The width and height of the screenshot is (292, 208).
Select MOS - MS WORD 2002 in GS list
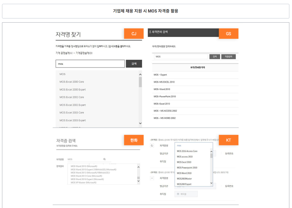click(164, 118)
